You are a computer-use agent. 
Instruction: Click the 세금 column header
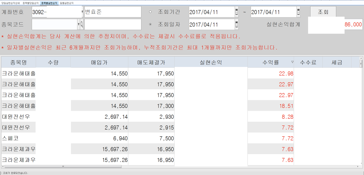337,62
